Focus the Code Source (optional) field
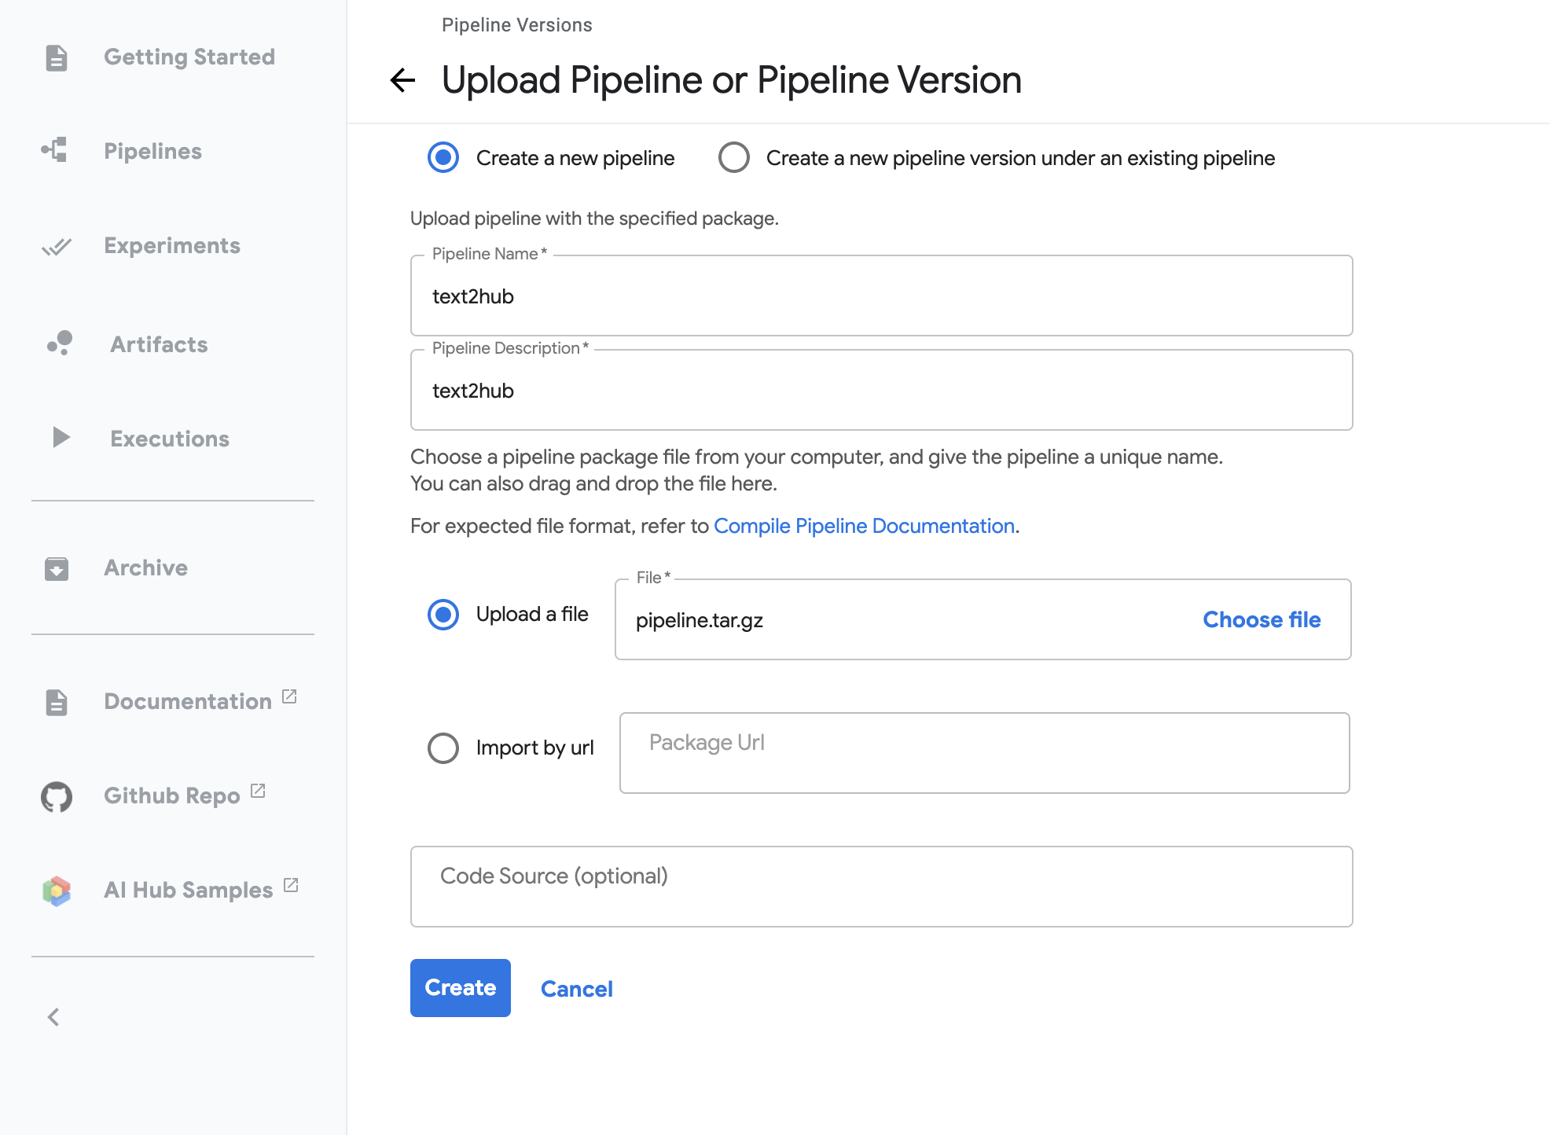The height and width of the screenshot is (1135, 1550). 880,887
